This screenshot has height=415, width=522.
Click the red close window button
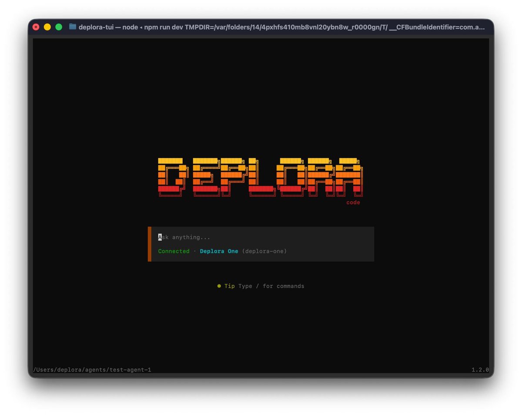36,27
